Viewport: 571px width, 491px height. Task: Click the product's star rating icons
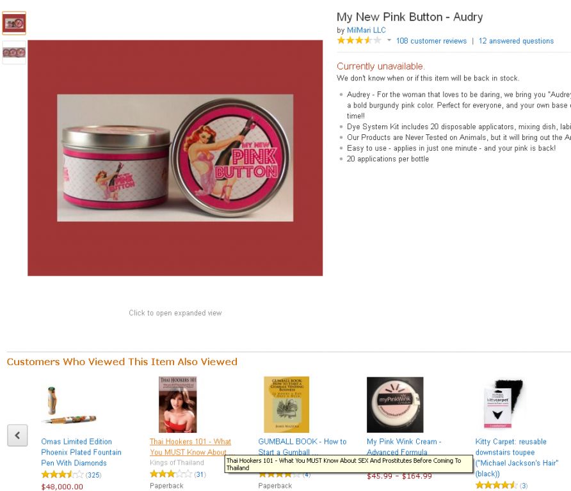(359, 40)
